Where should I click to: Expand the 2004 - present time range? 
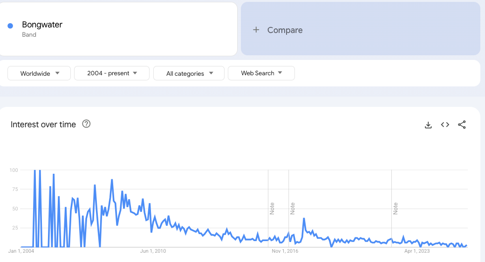pos(112,73)
